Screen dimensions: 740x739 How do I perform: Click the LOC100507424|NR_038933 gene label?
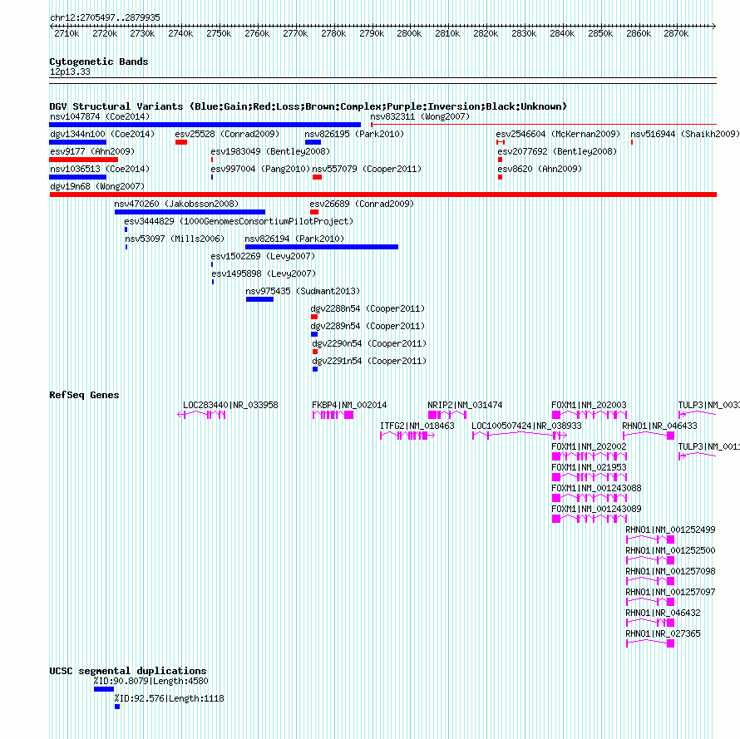tap(526, 426)
